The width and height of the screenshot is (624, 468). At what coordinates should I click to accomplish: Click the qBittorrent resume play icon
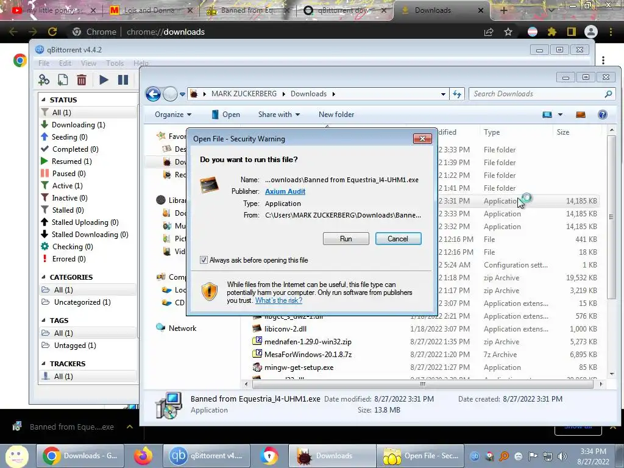pos(104,80)
